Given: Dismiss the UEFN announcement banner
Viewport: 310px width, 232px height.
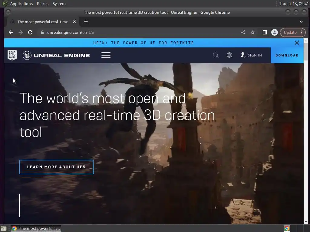Looking at the screenshot, I should point(297,43).
